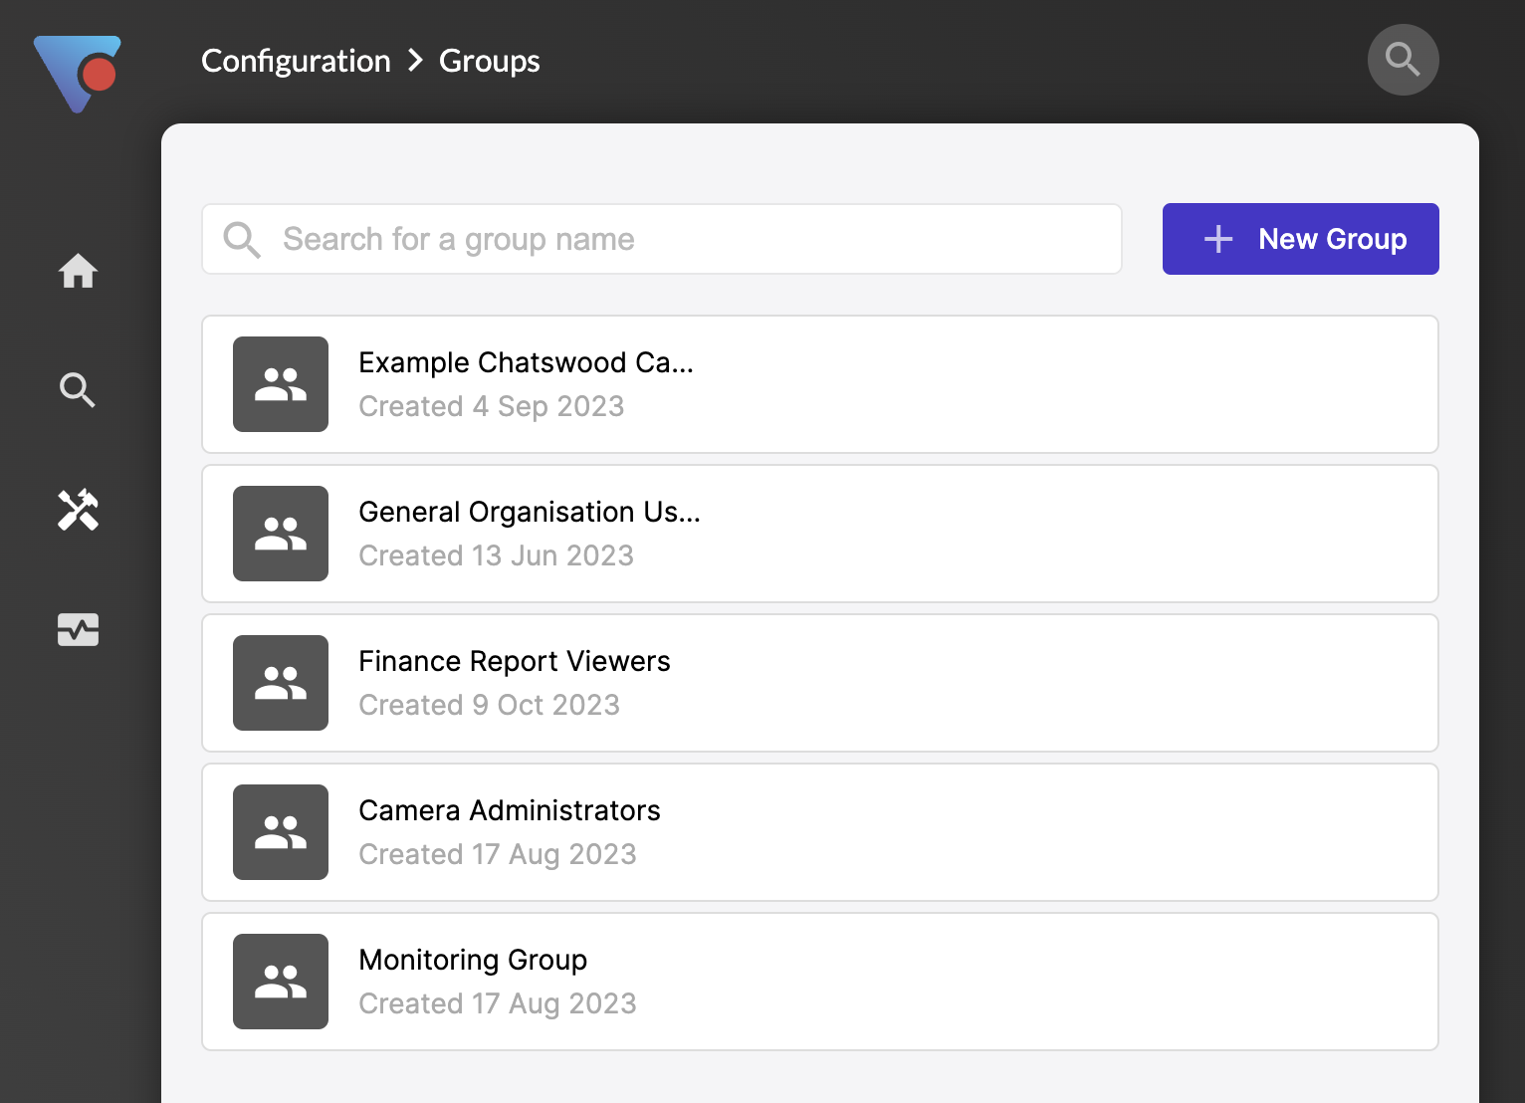Click the Finance Report Viewers group icon
Image resolution: width=1525 pixels, height=1103 pixels.
tap(281, 683)
